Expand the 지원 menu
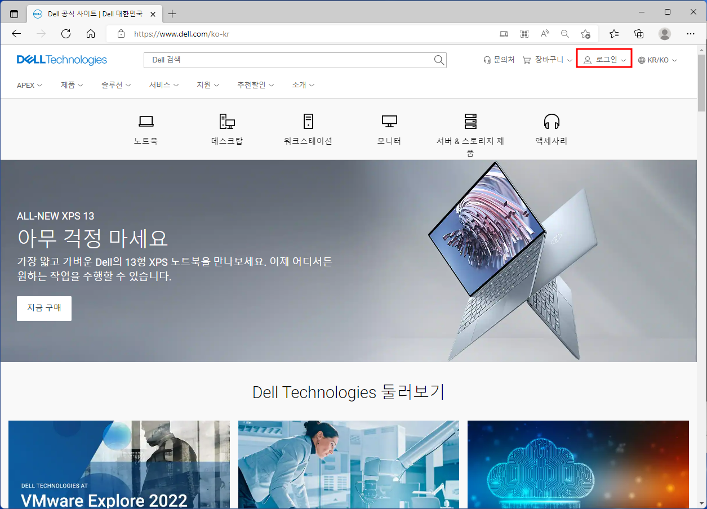707x509 pixels. [208, 85]
